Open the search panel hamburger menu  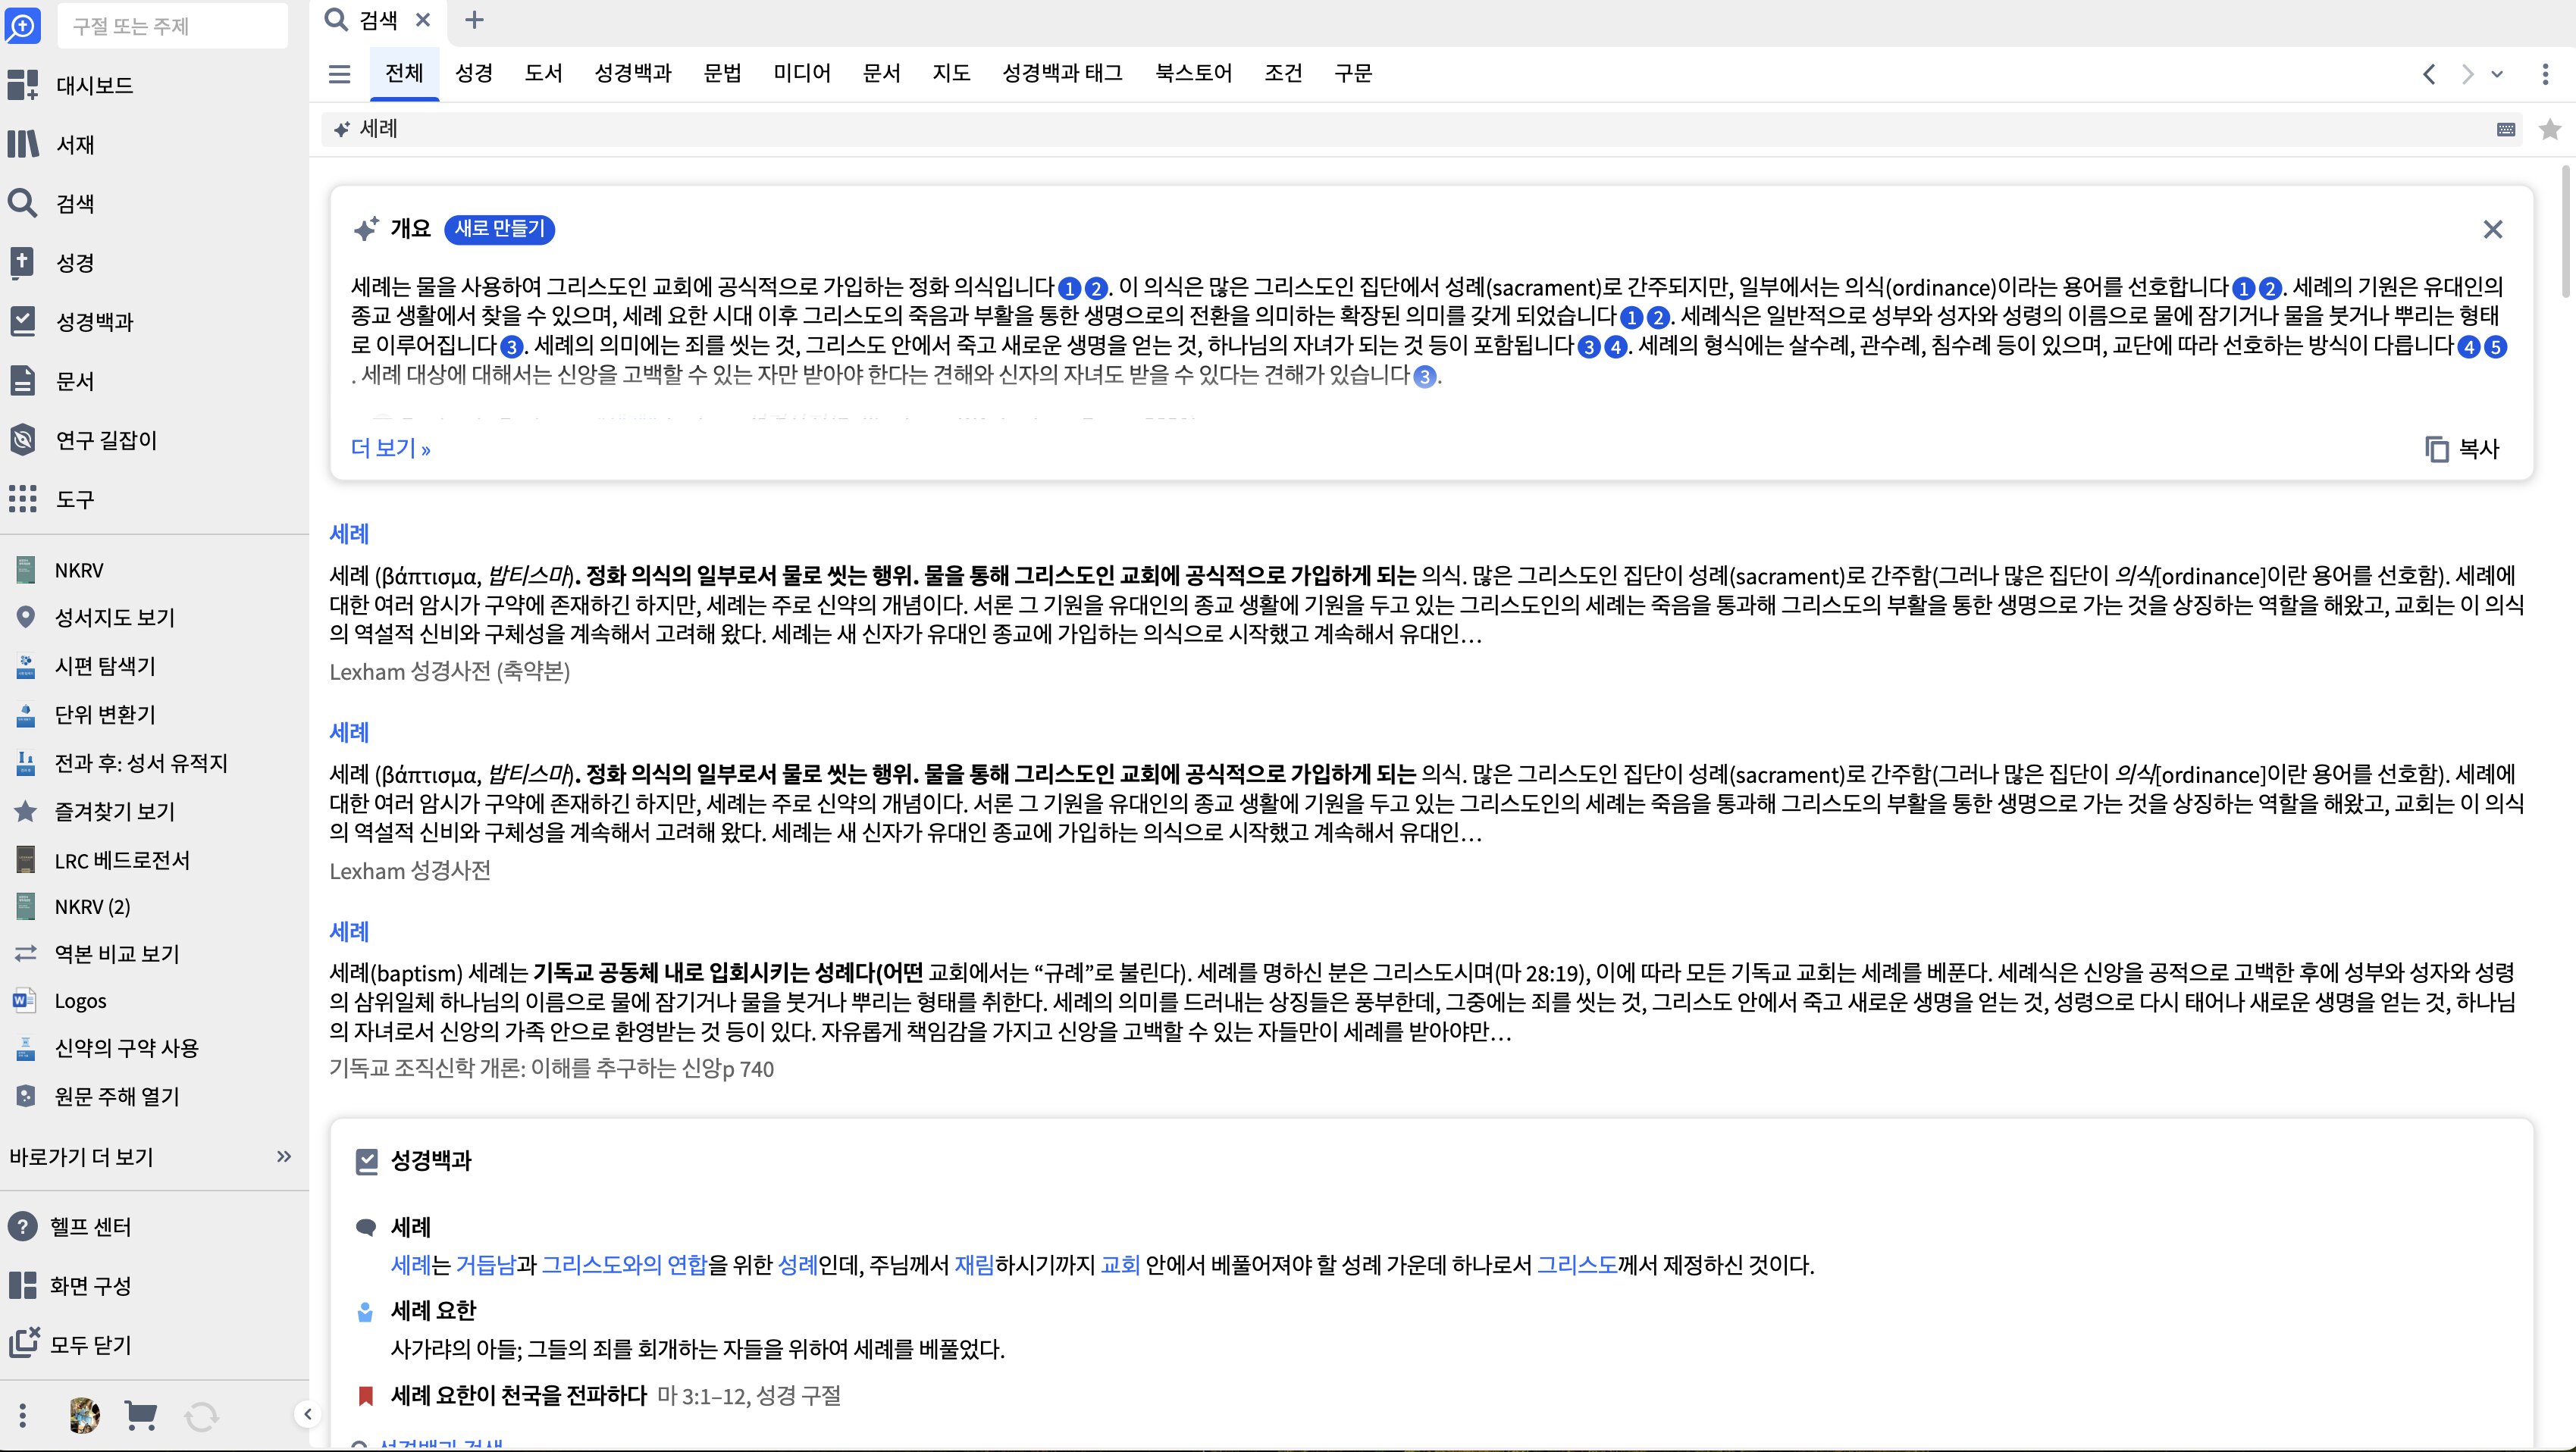(x=339, y=73)
